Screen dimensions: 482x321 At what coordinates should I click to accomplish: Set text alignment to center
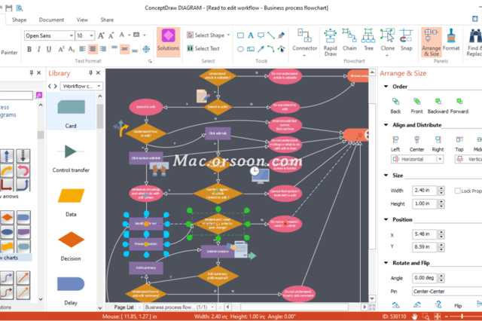(x=93, y=49)
